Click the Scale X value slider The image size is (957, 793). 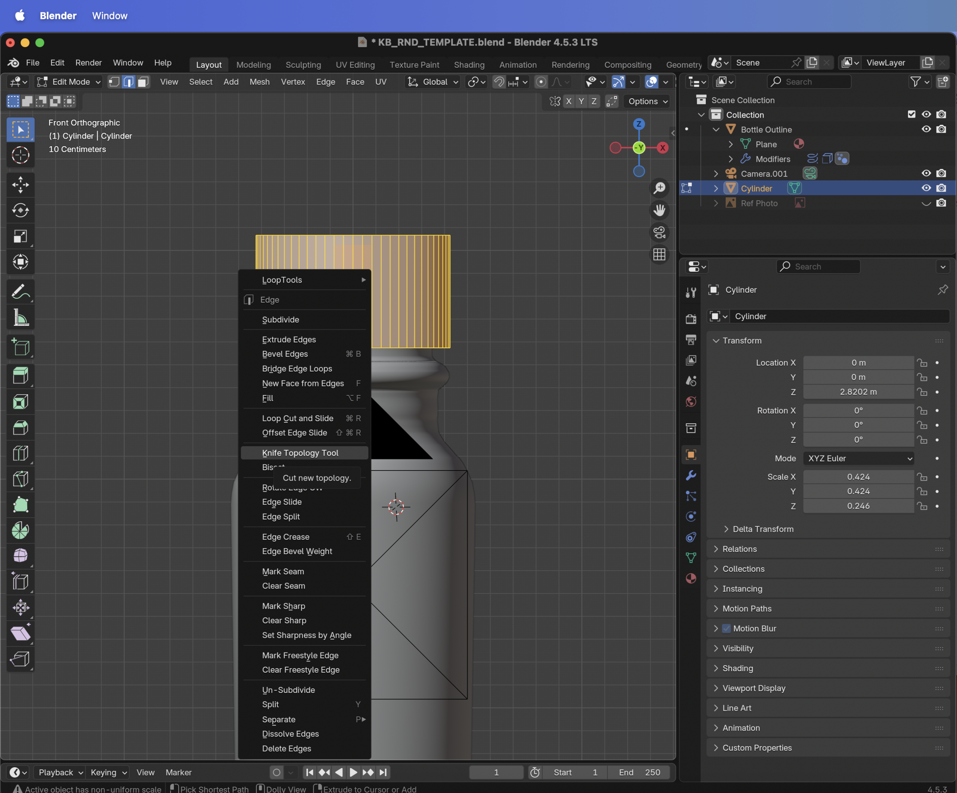coord(859,477)
